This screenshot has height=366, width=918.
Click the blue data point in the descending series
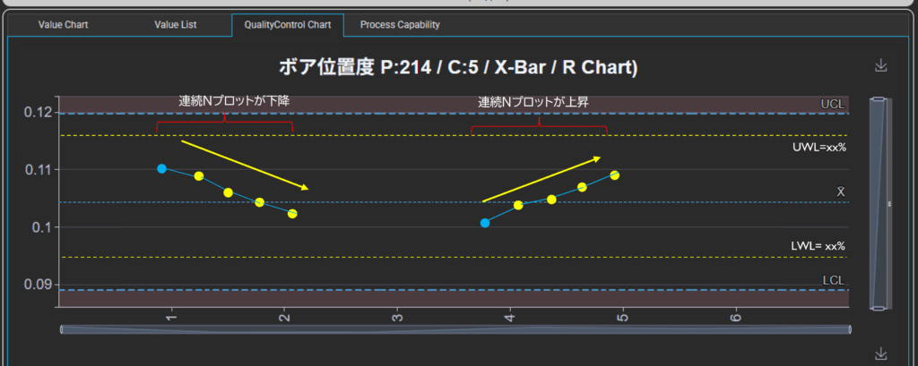(161, 168)
